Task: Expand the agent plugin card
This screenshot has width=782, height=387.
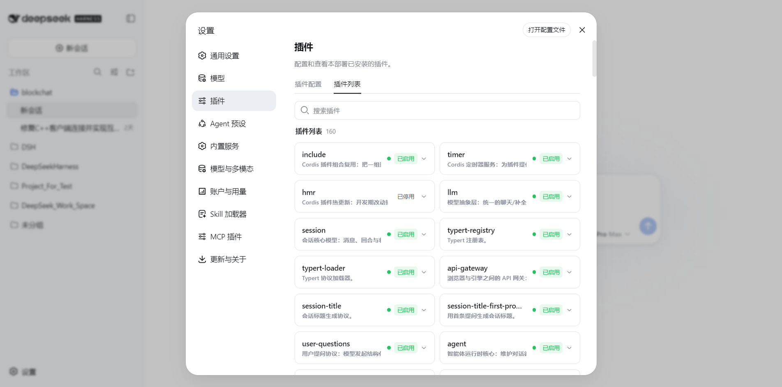Action: (570, 348)
